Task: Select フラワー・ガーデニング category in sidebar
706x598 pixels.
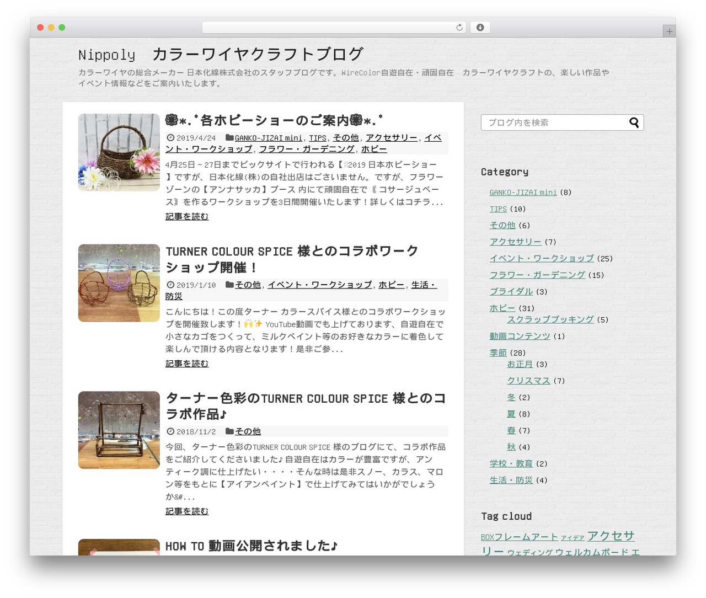Action: pos(537,275)
